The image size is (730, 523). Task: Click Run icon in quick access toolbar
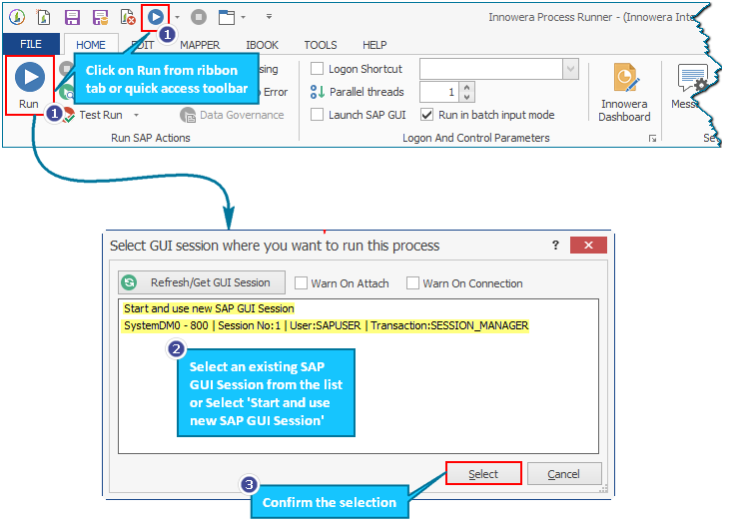155,17
